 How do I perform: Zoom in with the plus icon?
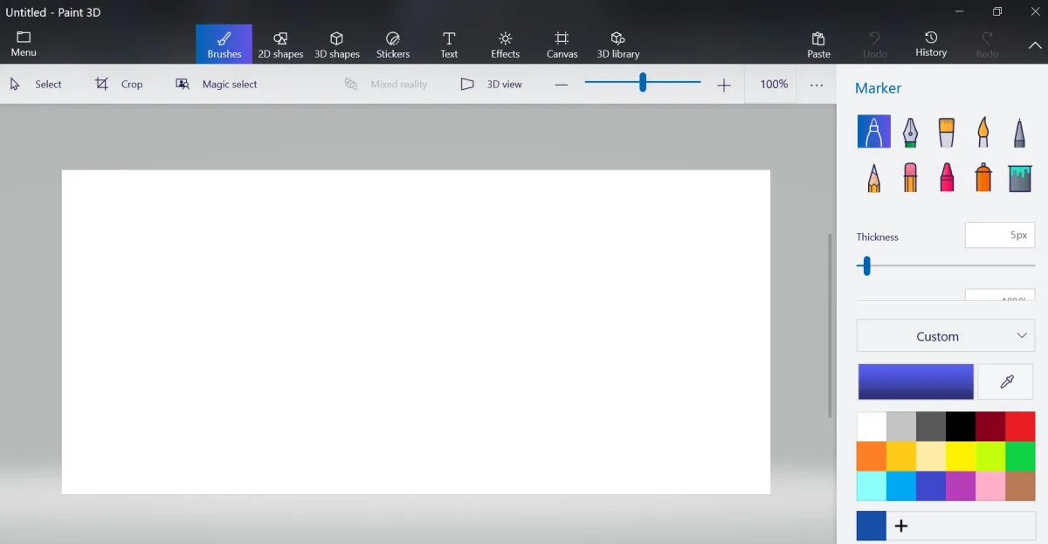724,85
